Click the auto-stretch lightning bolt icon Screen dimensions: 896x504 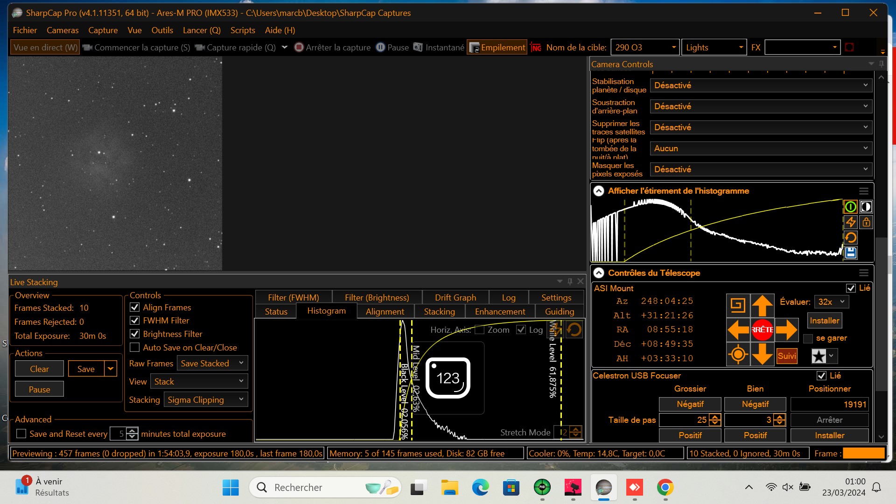tap(851, 222)
